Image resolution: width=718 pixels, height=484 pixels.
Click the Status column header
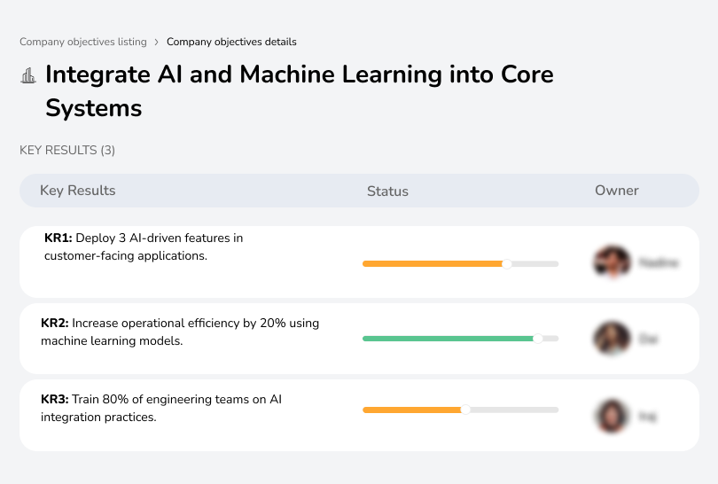tap(387, 191)
